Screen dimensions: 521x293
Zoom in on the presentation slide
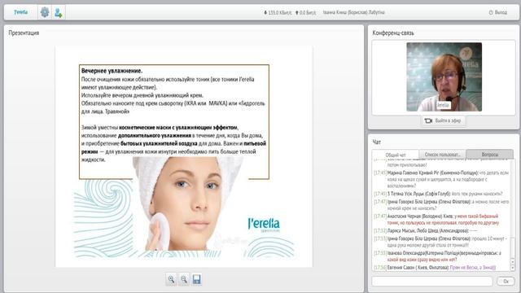click(x=171, y=279)
